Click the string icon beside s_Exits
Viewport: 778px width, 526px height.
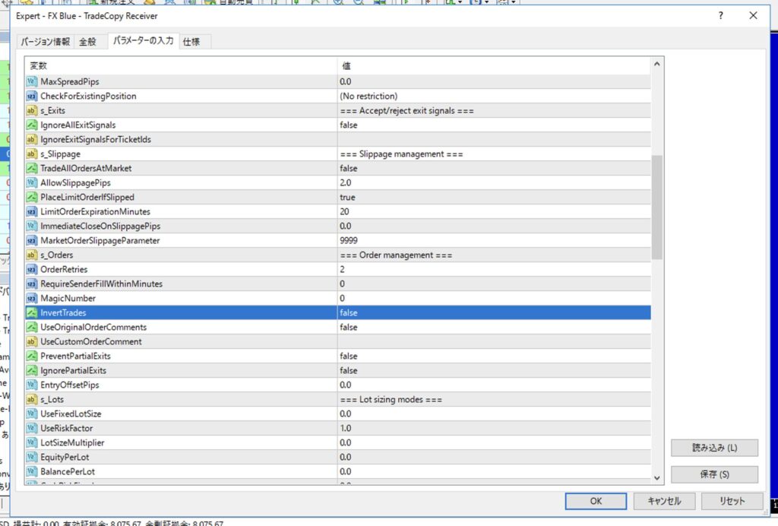pos(32,110)
